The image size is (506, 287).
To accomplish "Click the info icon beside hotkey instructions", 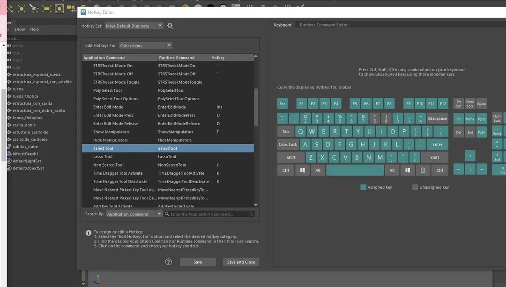I will pyautogui.click(x=89, y=233).
